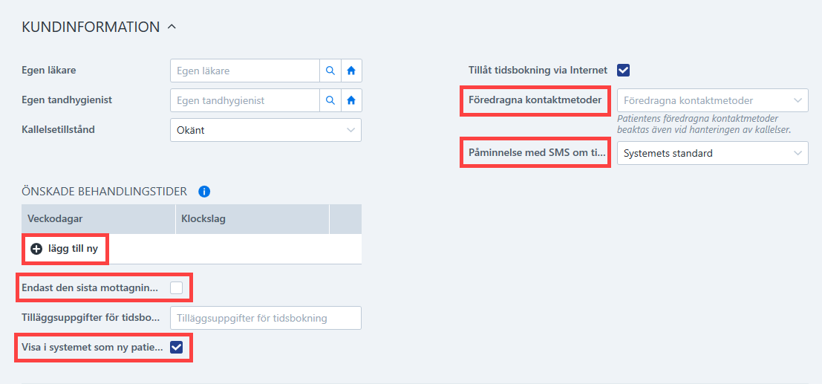The image size is (822, 384).
Task: Search for Egen läkare with magnifier icon
Action: pos(330,71)
